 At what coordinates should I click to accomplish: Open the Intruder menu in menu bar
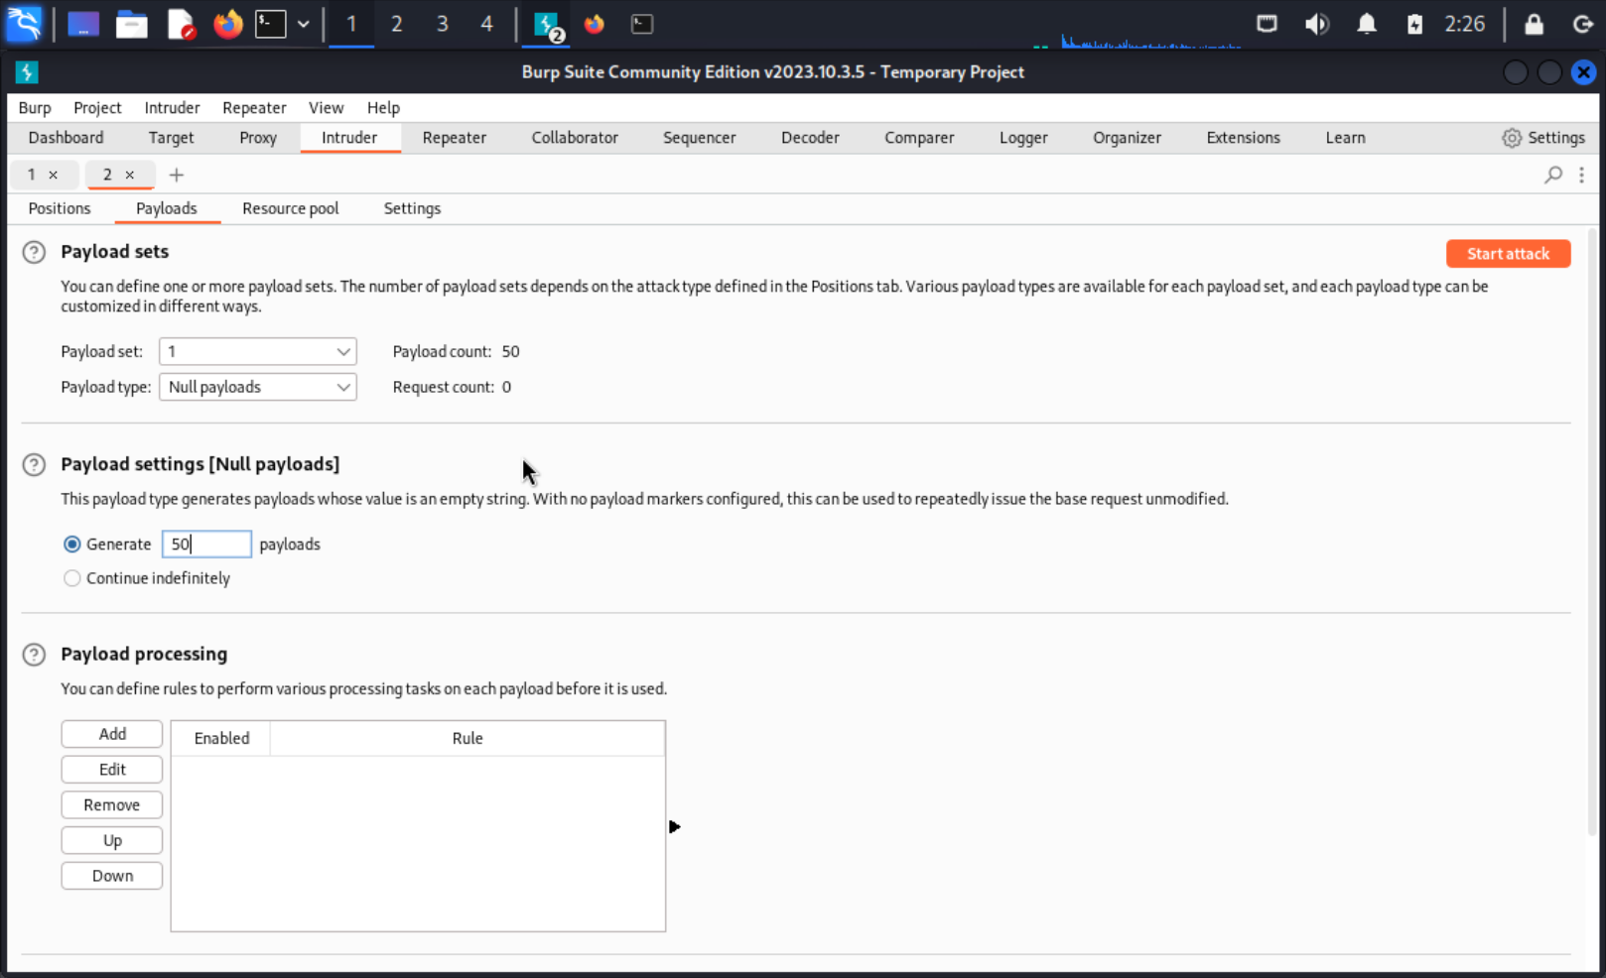(172, 108)
